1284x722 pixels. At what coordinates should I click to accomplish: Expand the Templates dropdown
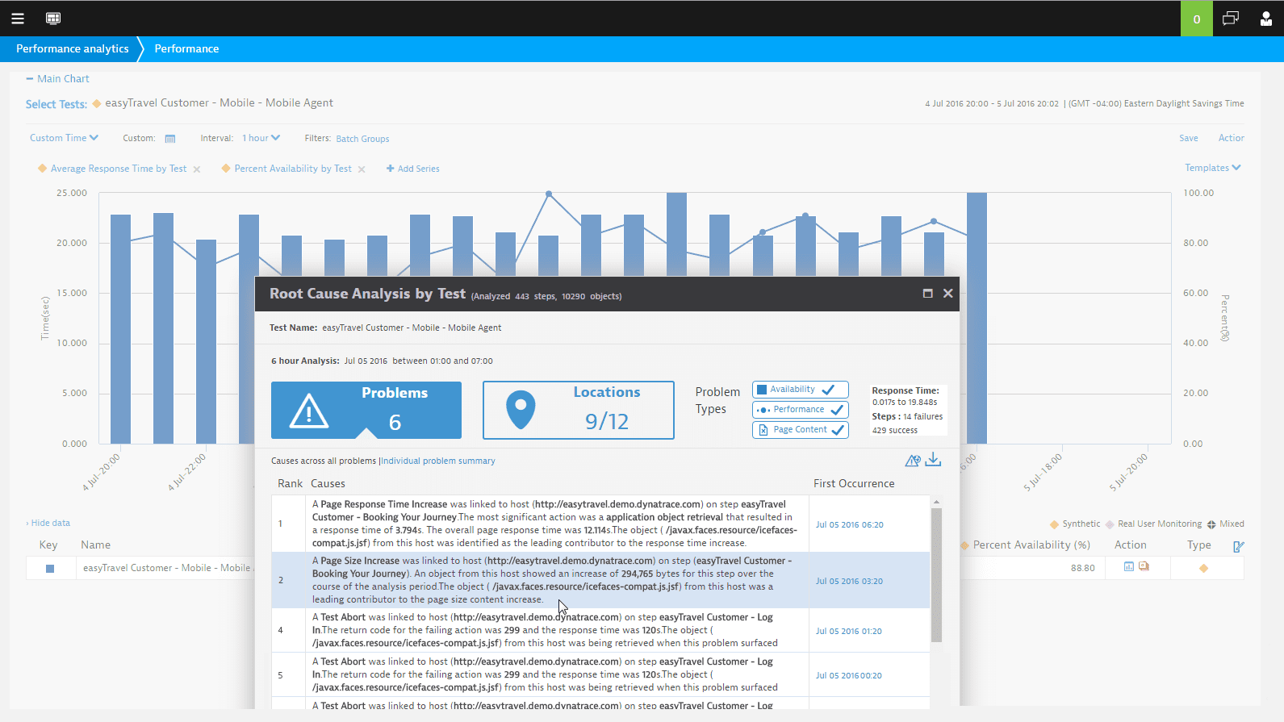[x=1213, y=168]
